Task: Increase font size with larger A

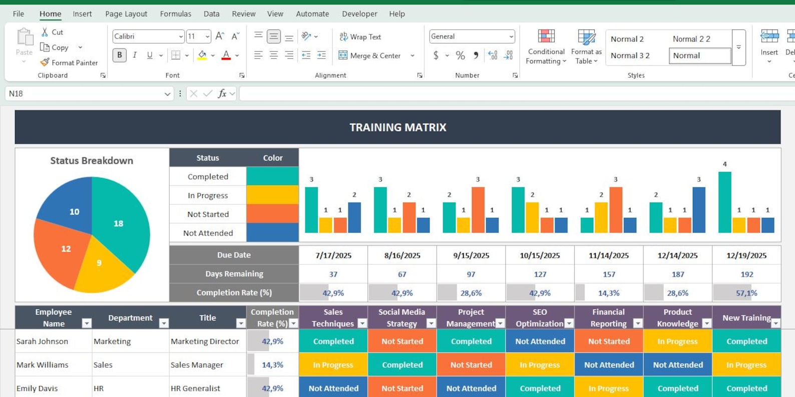Action: point(220,36)
